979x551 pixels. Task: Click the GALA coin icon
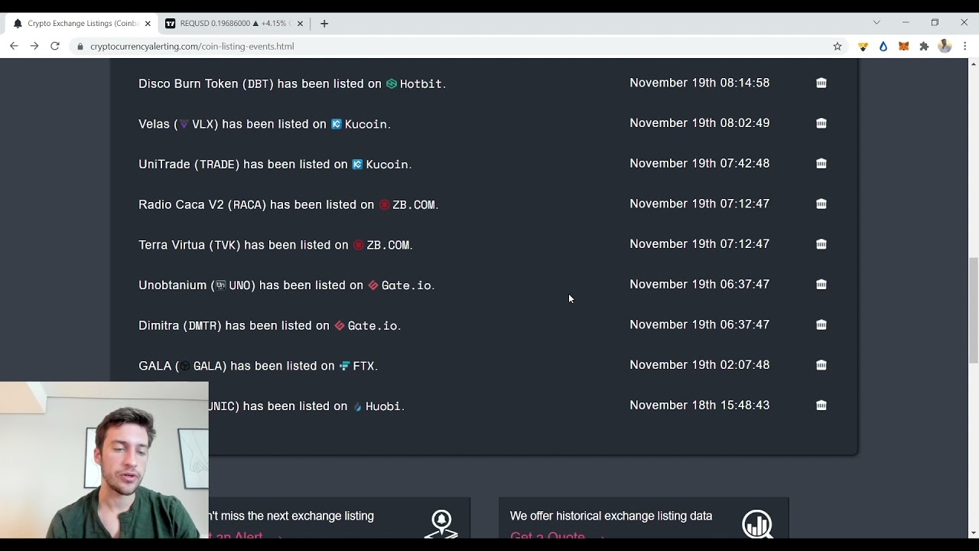[185, 366]
